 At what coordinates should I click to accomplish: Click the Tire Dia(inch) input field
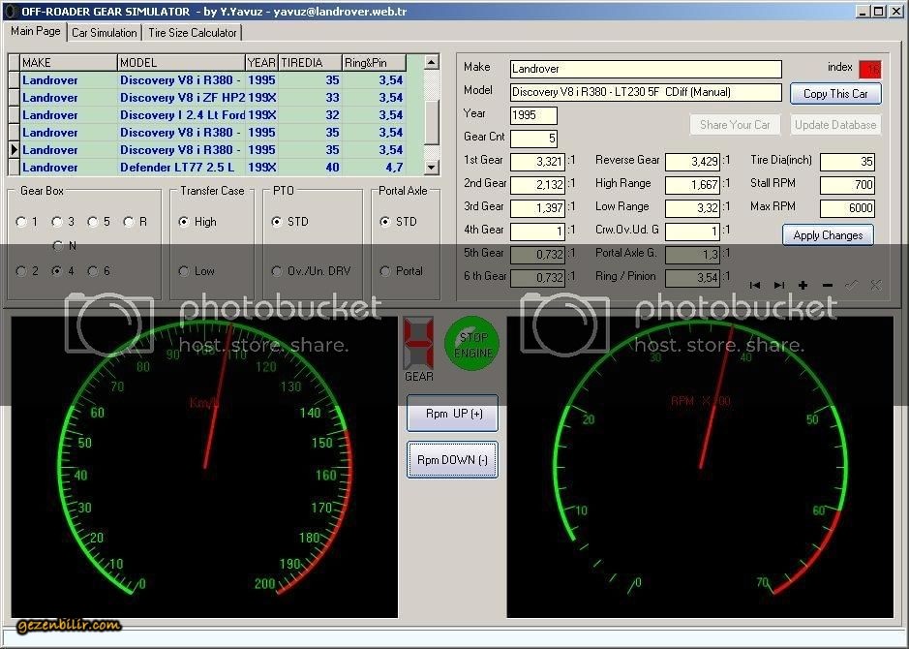pos(847,162)
